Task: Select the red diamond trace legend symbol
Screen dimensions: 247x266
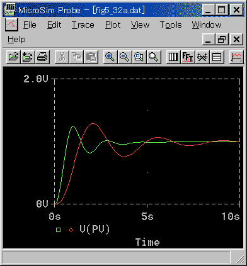Action: coord(71,230)
